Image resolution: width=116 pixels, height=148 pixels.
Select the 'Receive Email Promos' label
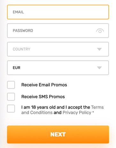[44, 85]
